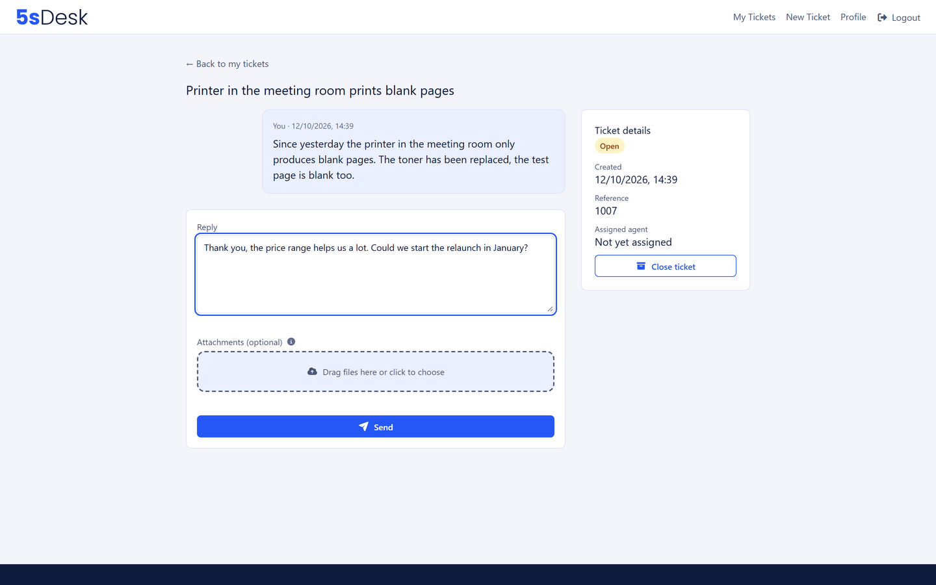Click the 'Attachments (optional)' label
The image size is (936, 585).
(x=239, y=342)
